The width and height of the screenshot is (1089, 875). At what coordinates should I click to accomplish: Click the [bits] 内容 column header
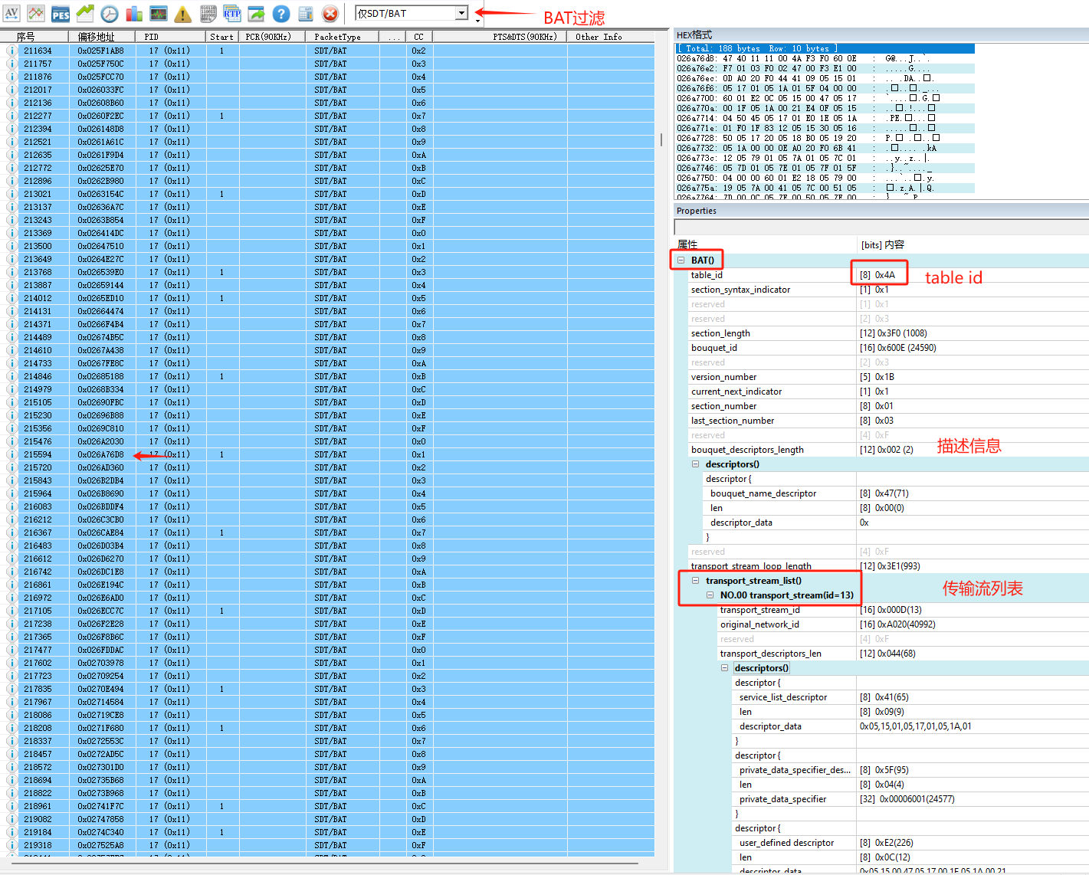973,244
